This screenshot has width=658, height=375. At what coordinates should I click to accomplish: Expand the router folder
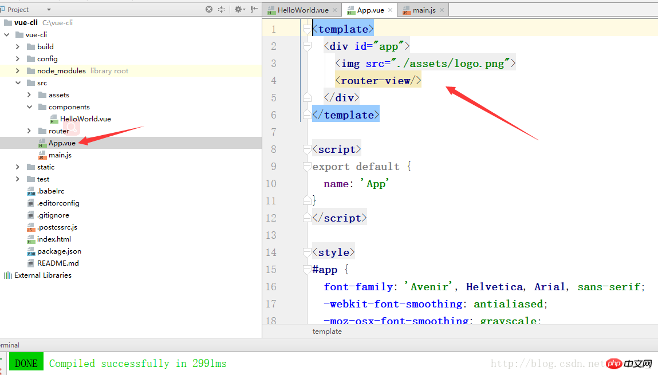29,131
